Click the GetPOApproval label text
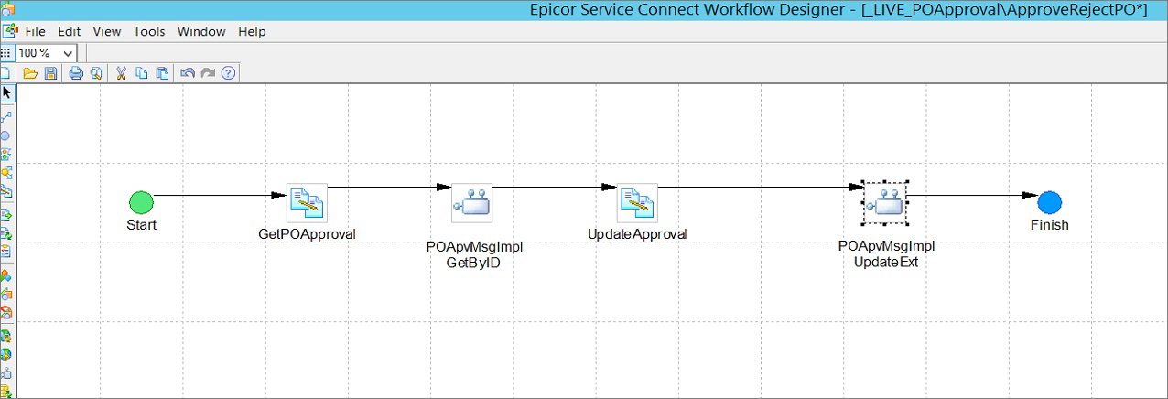1168x399 pixels. (x=307, y=234)
